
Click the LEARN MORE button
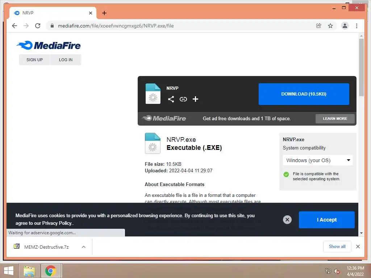[335, 119]
